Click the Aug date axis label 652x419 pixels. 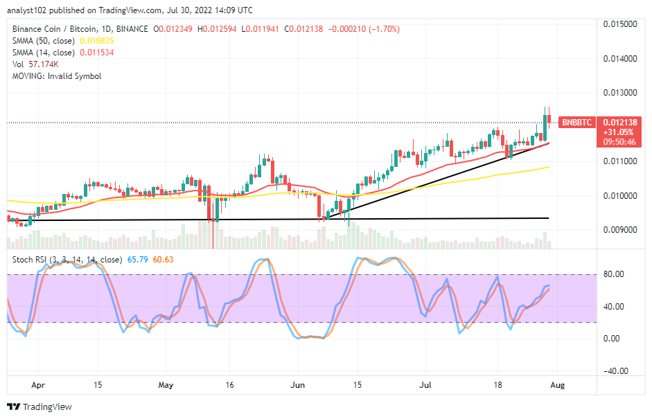(x=557, y=385)
